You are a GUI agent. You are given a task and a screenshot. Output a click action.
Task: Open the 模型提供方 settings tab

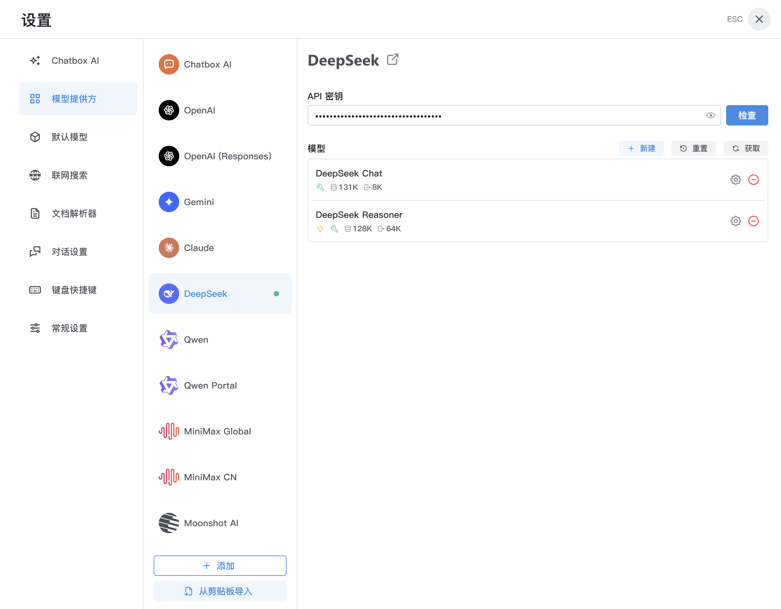tap(78, 99)
